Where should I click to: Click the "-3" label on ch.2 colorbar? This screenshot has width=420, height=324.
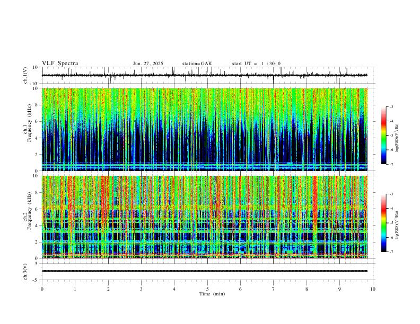coord(391,194)
